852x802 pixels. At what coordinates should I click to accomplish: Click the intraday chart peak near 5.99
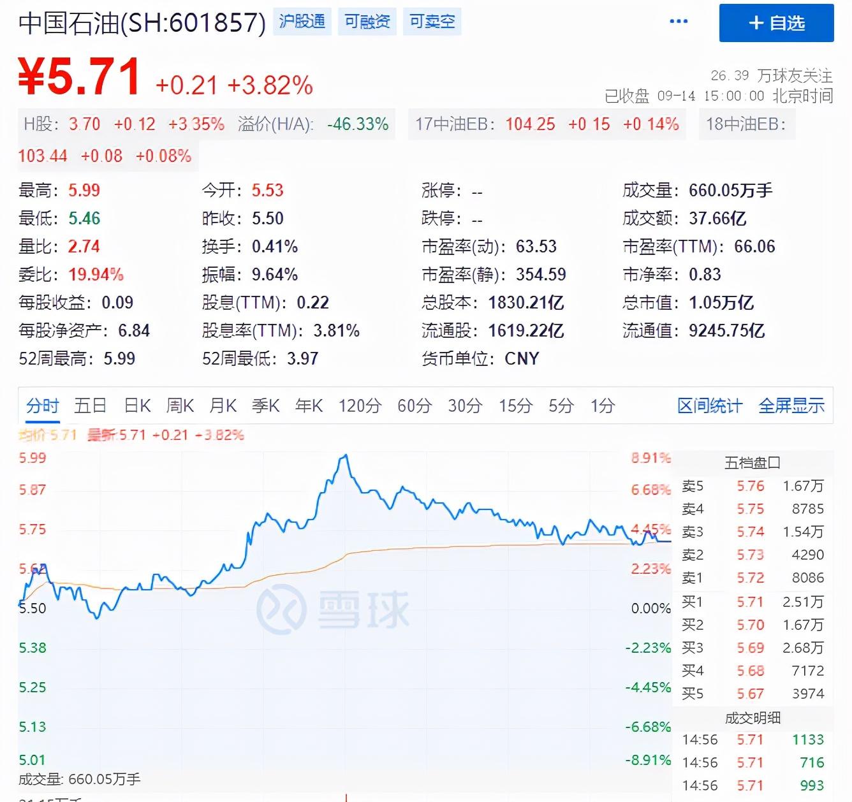point(346,455)
